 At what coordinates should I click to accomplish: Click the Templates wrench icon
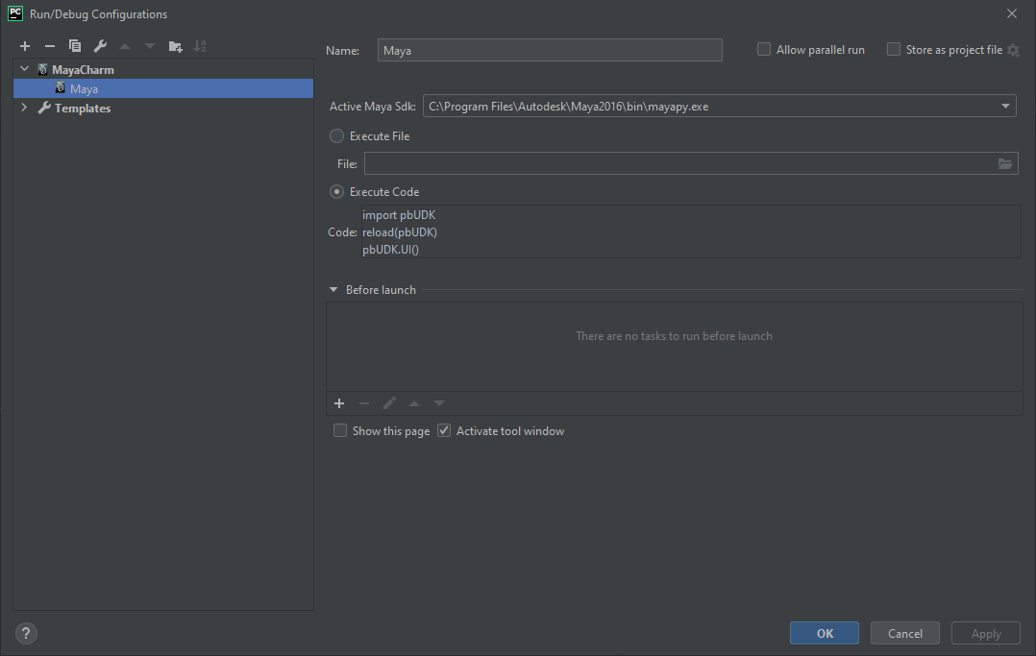pyautogui.click(x=44, y=108)
